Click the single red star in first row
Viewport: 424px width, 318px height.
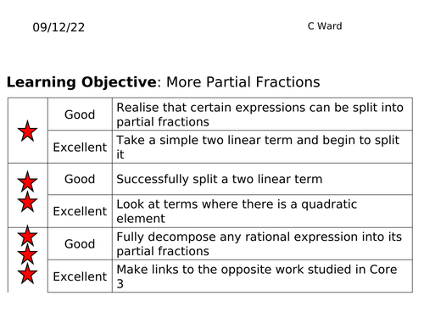pyautogui.click(x=27, y=131)
